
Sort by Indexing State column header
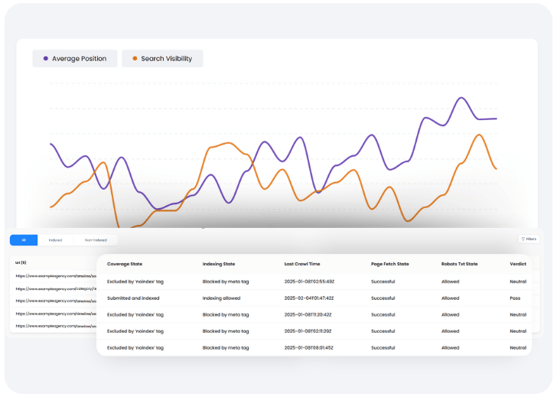tap(218, 264)
